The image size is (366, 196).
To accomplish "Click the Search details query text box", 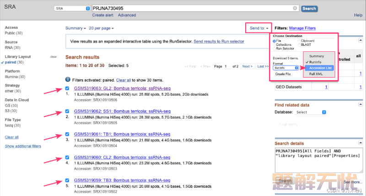I will [x=319, y=160].
